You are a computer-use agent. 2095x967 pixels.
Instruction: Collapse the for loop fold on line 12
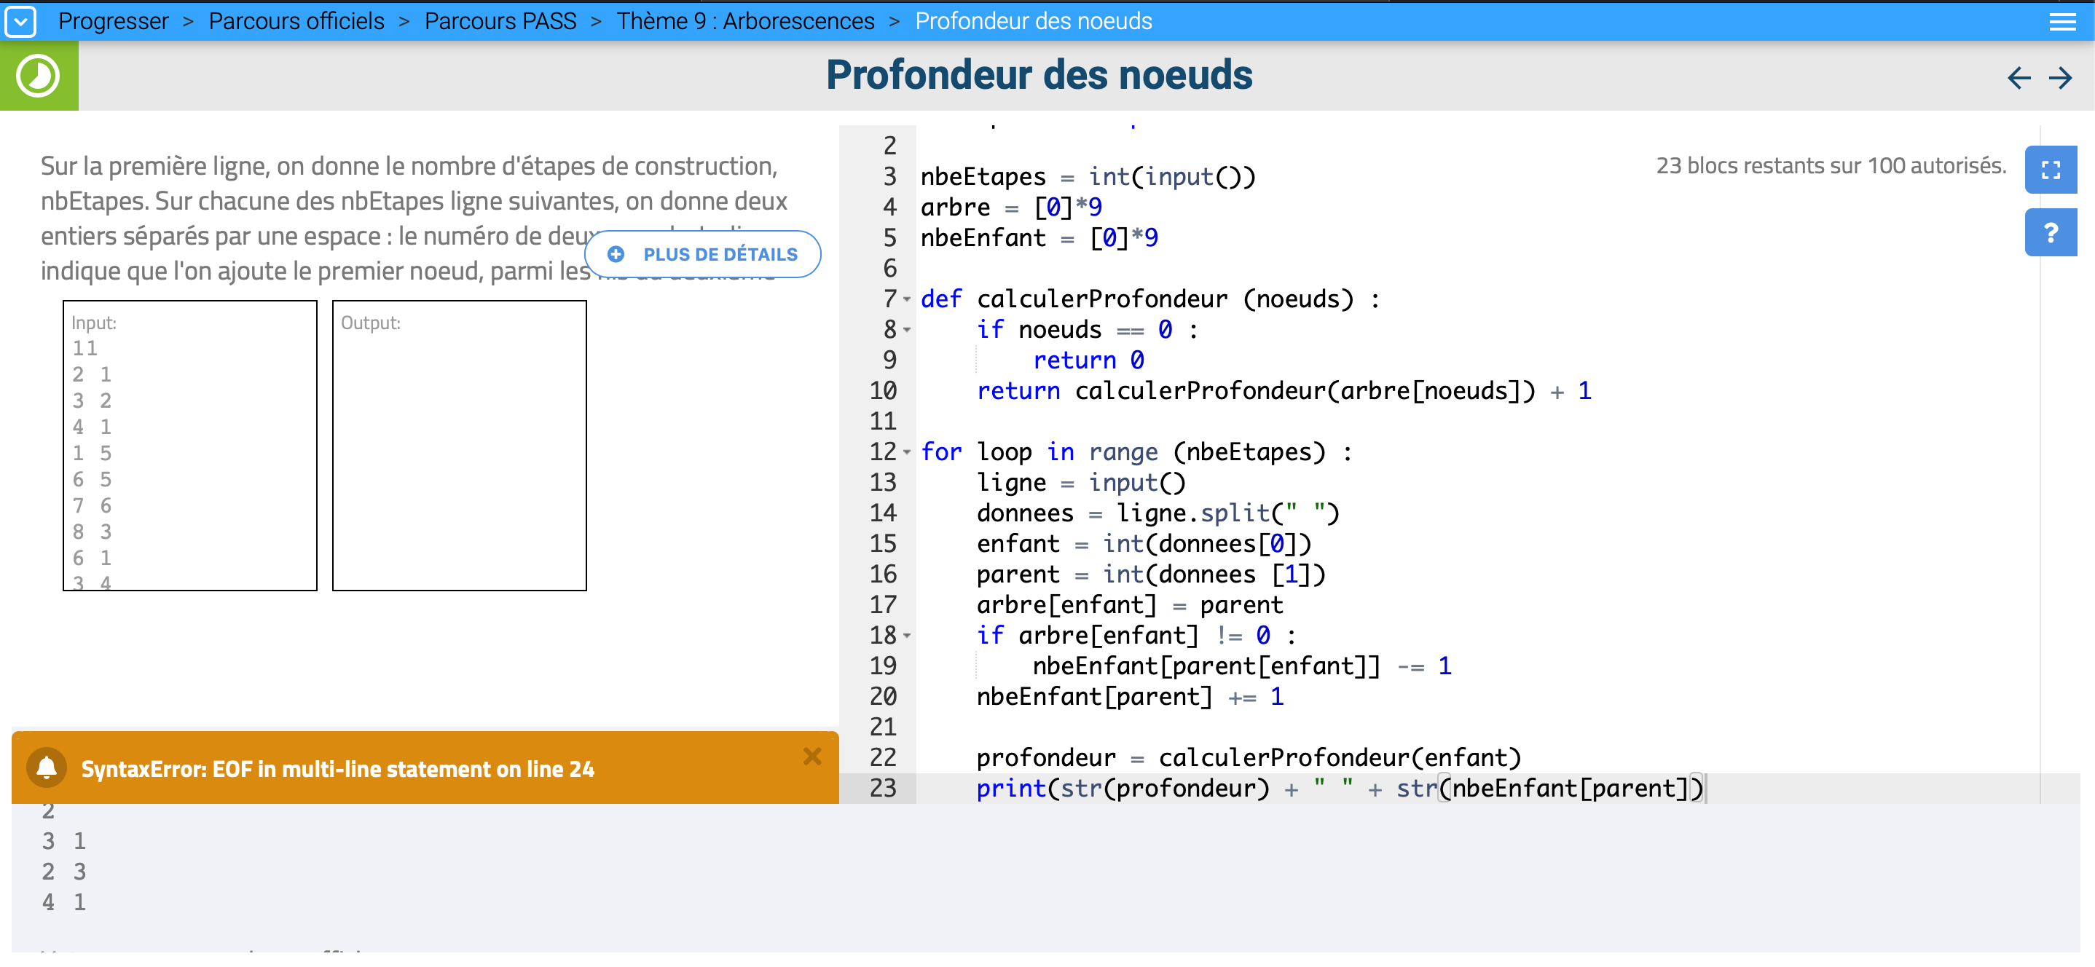907,452
